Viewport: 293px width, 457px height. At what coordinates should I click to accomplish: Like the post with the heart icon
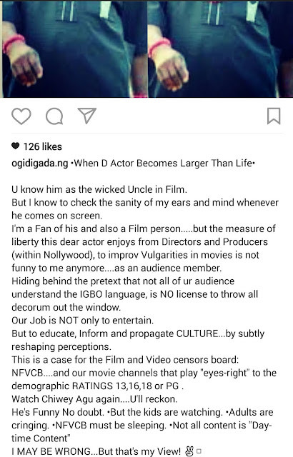[21, 116]
